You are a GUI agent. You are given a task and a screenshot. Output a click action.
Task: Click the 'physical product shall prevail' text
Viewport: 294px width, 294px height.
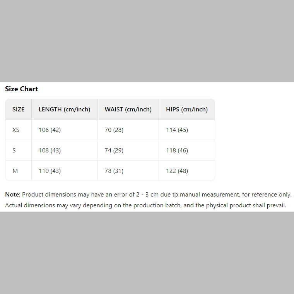pos(246,205)
